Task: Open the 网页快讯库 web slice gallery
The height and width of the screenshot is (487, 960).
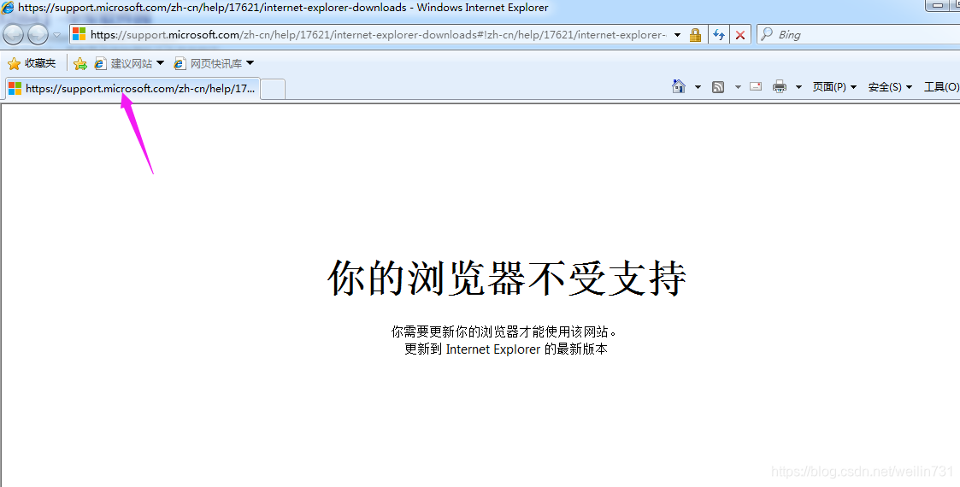Action: [214, 63]
